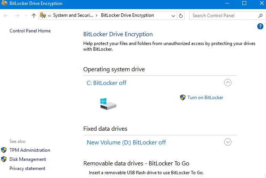Click the shield icon beside TPM Administration
266x178 pixels.
pos(4,150)
